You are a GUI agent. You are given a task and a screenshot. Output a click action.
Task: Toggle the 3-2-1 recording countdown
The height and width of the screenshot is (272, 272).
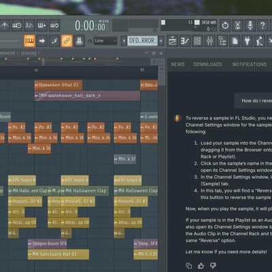(29, 25)
